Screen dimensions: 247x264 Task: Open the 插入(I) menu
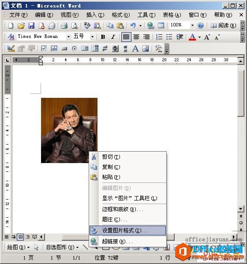[95, 15]
